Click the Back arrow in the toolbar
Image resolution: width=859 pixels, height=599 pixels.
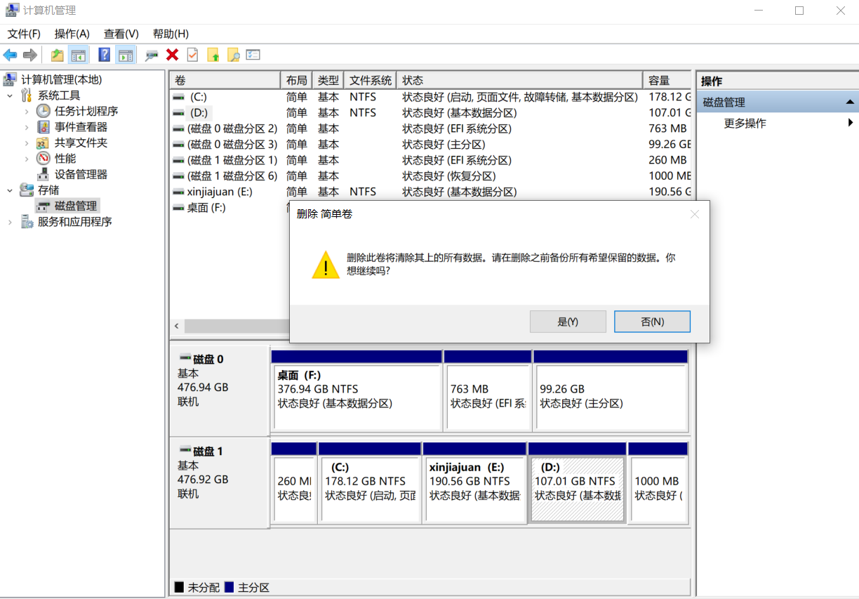[10, 55]
